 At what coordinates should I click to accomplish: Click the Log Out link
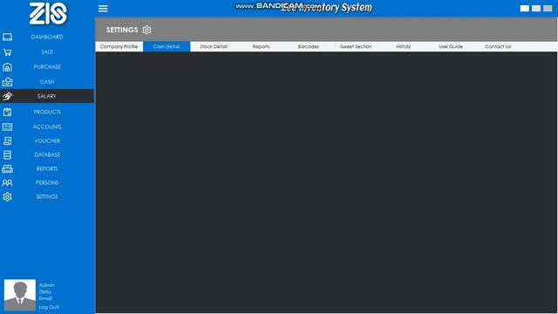49,307
